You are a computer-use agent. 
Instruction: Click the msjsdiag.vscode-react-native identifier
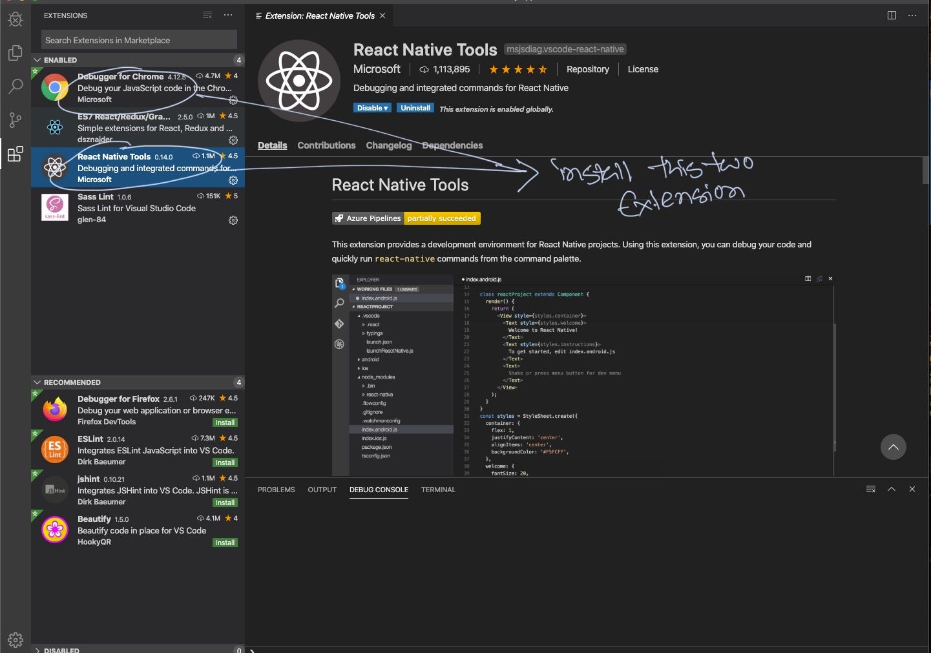[x=565, y=49]
